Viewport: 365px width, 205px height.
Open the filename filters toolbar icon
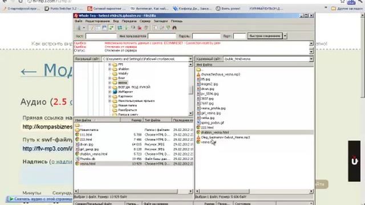[155, 28]
